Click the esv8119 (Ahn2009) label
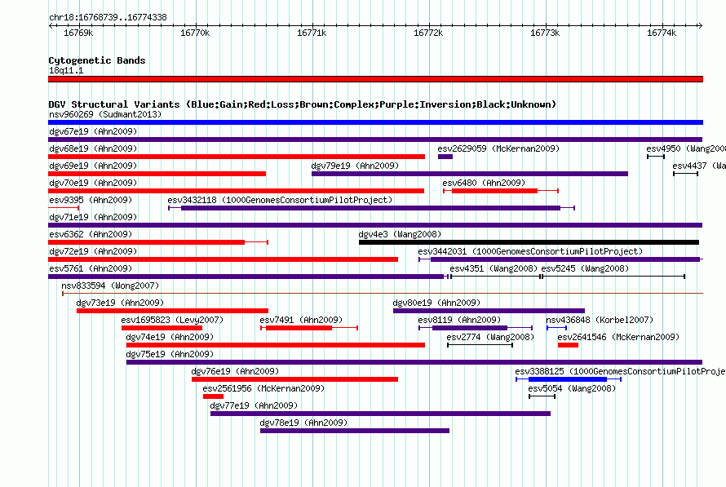 point(459,320)
